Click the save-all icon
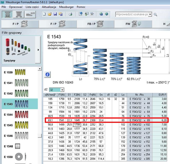This screenshot has height=164, width=170. tap(61, 14)
